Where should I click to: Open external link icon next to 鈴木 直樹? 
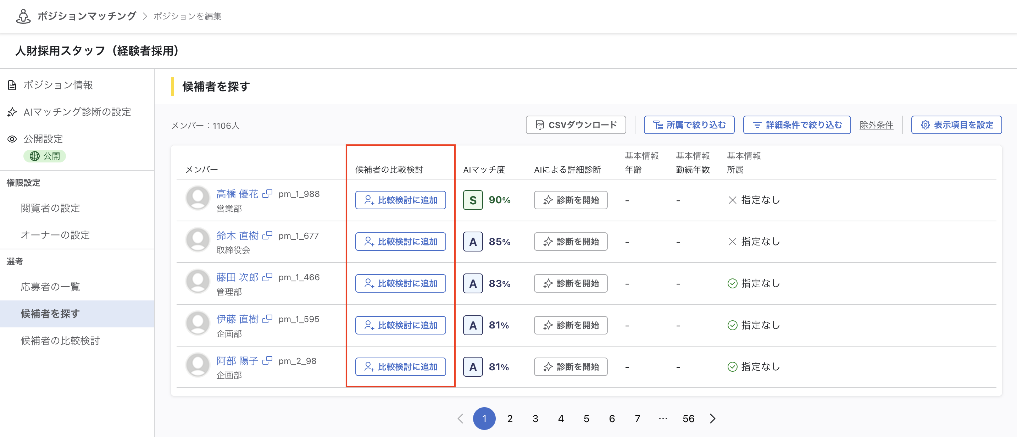(x=267, y=236)
